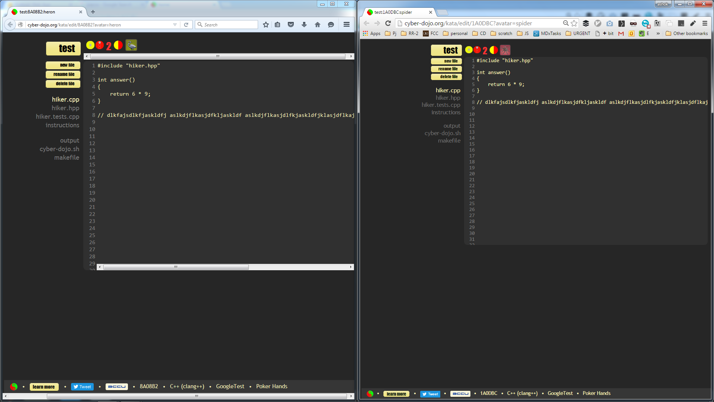
Task: Click learn more button in Chrome footer
Action: (x=396, y=394)
